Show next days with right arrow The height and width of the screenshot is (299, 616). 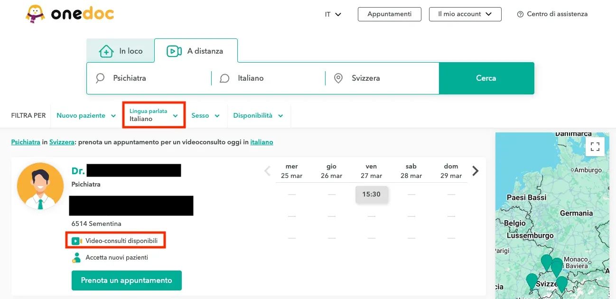point(476,171)
